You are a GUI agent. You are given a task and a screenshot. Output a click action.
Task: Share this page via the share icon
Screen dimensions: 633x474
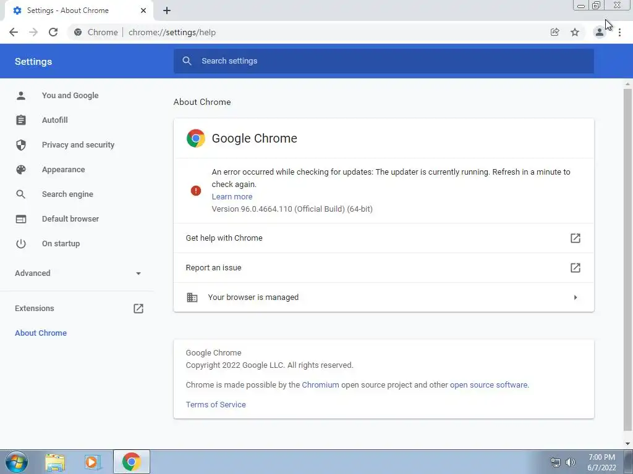pyautogui.click(x=554, y=32)
